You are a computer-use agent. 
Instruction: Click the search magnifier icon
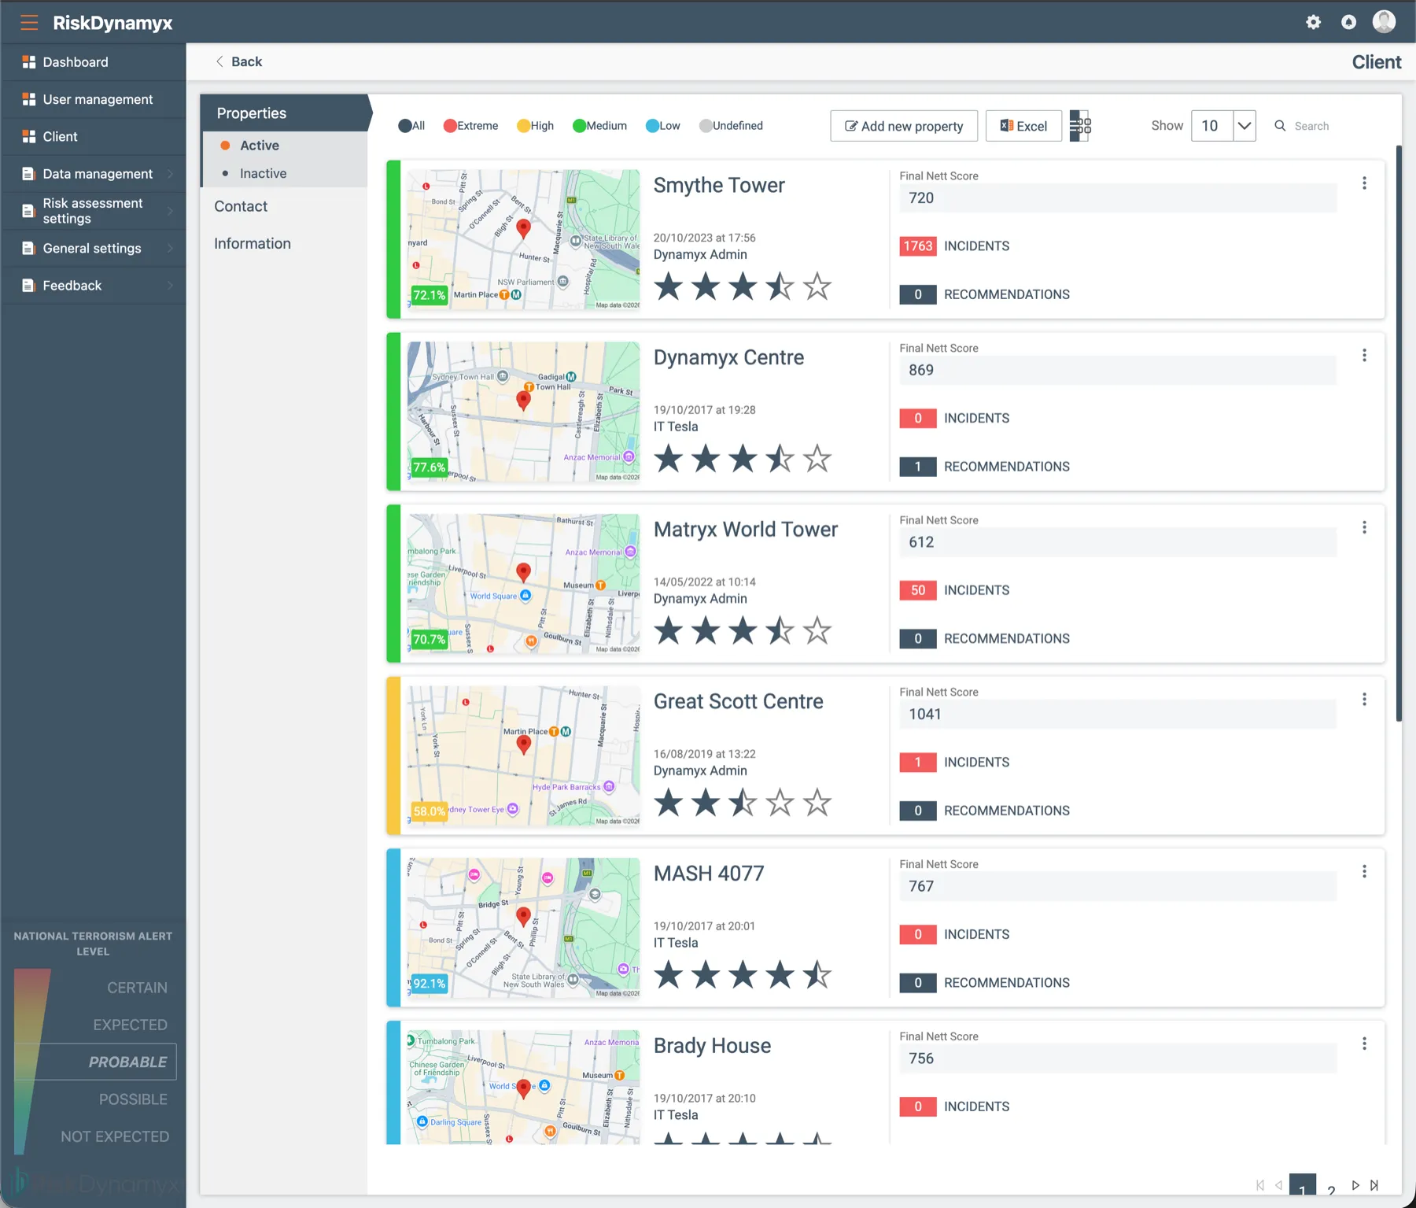click(1280, 126)
